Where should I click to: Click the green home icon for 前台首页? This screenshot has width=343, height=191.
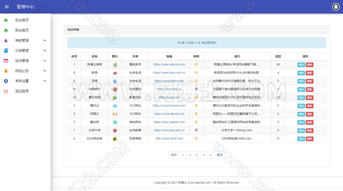(x=6, y=30)
